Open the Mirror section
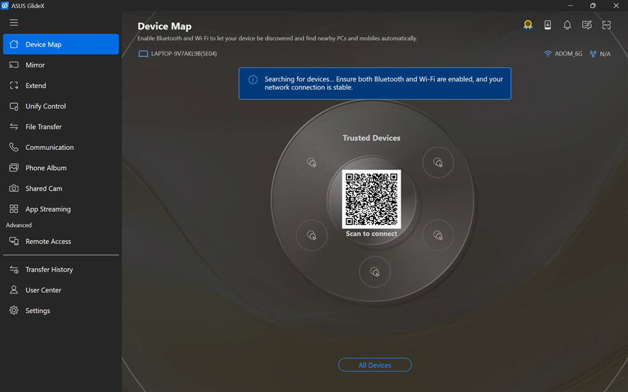 point(61,65)
